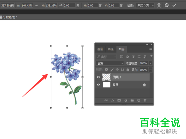
Task: Select the 图层 1 thumbnail
Action: [x=107, y=77]
